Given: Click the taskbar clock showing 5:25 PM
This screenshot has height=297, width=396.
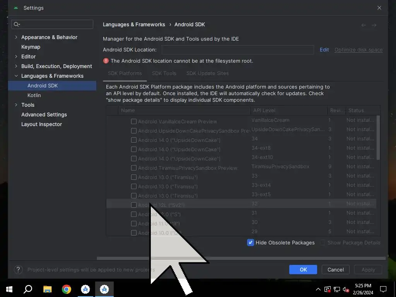Looking at the screenshot, I should click(363, 289).
